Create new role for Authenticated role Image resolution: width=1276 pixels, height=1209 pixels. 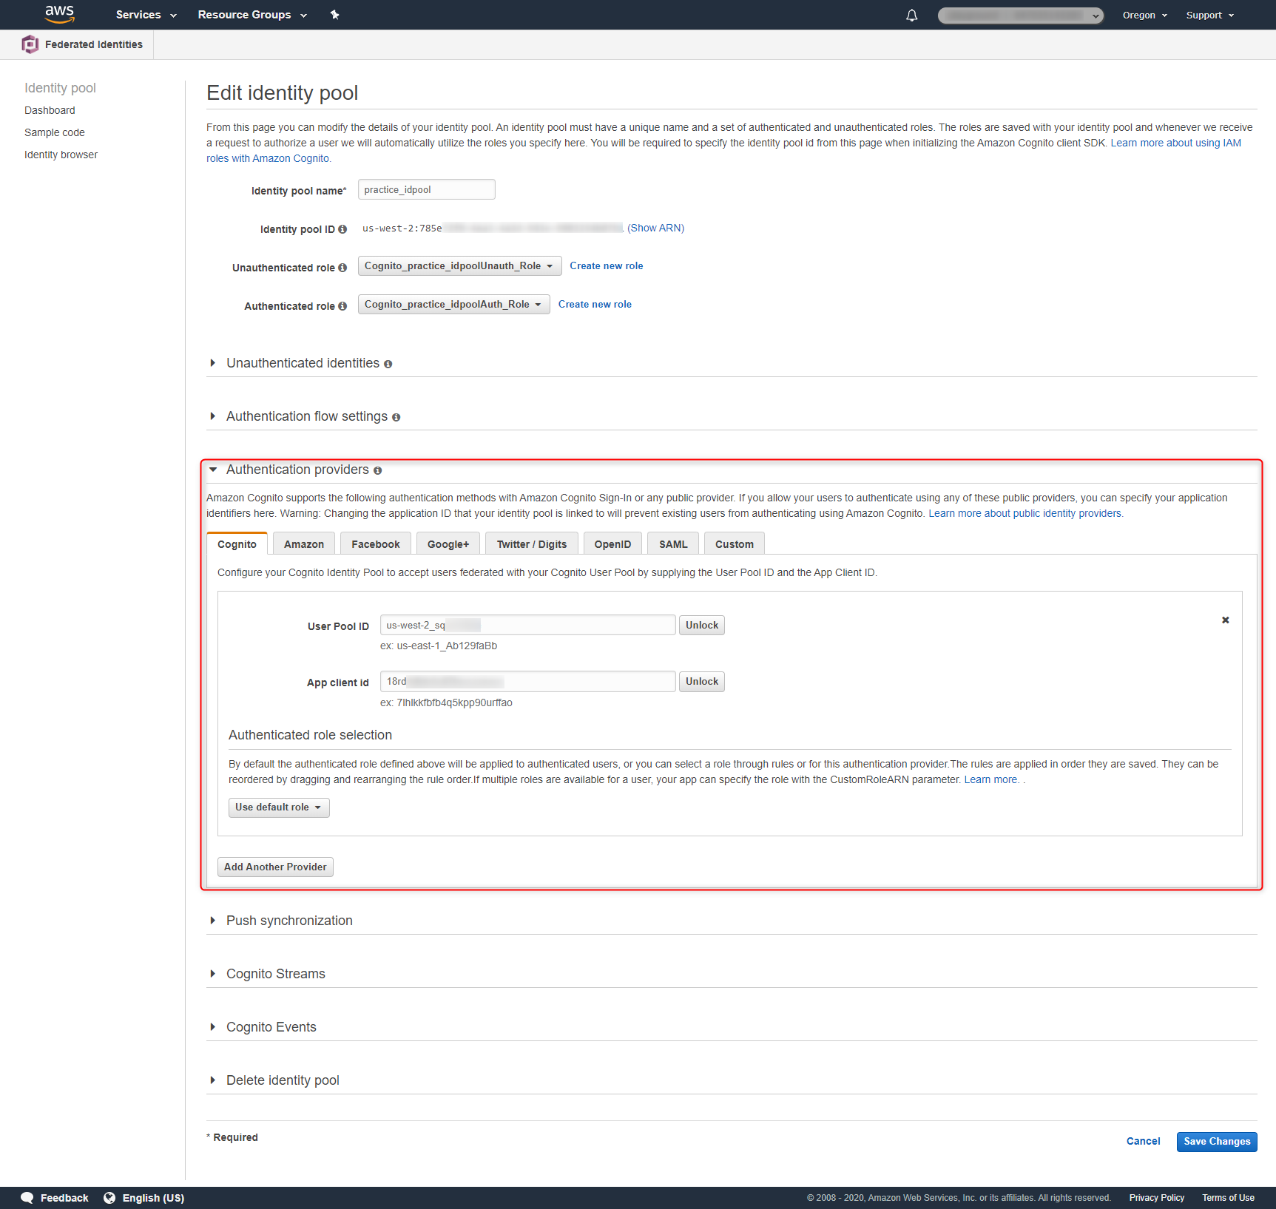[x=595, y=305]
